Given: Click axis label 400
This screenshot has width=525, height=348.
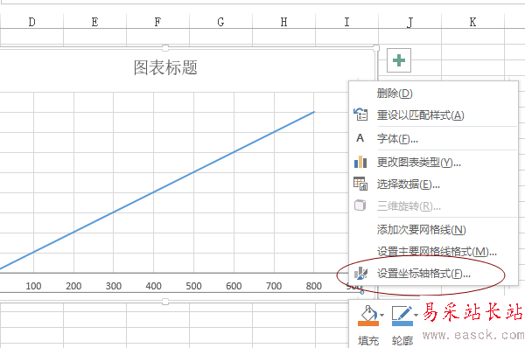Looking at the screenshot, I should coord(154,286).
